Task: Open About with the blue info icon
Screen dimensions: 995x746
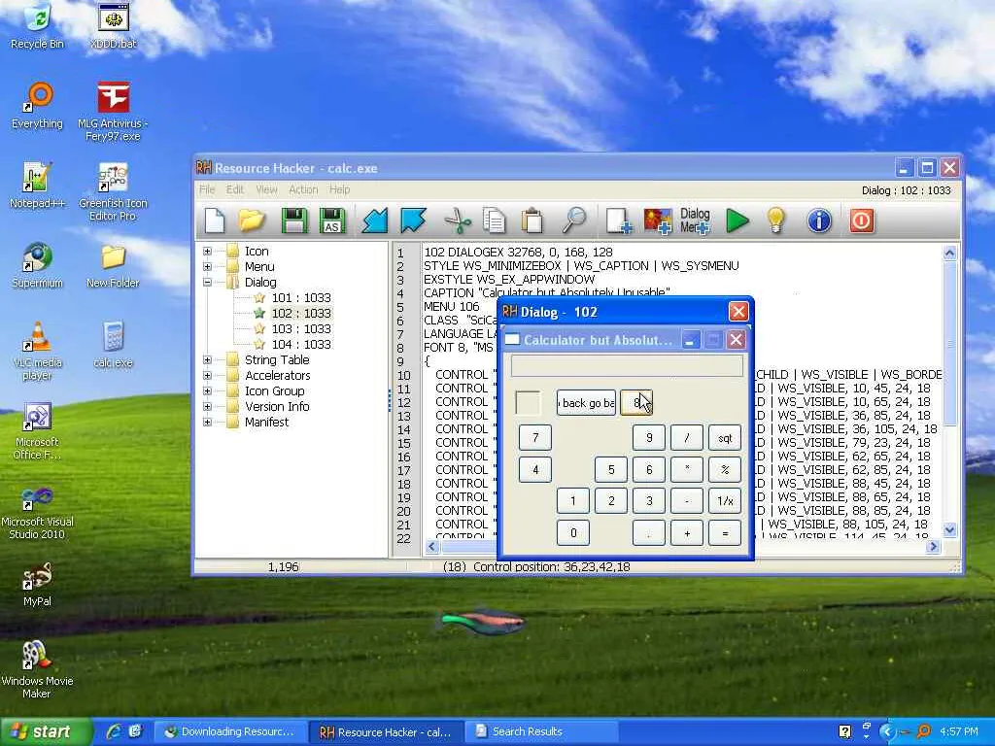Action: 819,220
